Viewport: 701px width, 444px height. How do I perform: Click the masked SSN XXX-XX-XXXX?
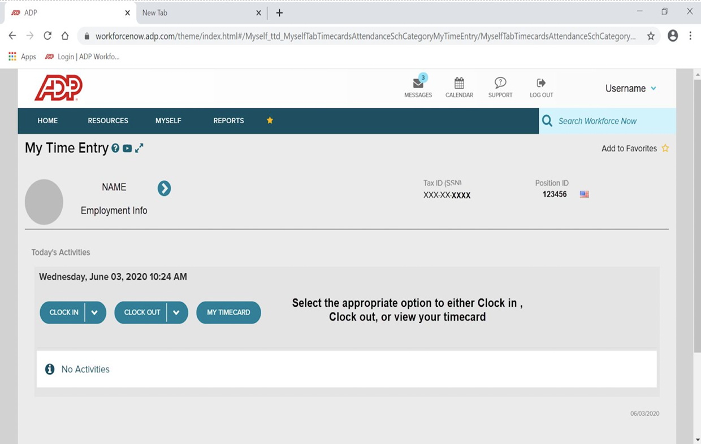(447, 195)
